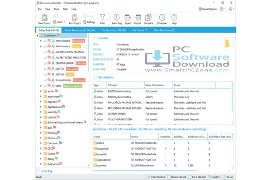Screen dimensions: 271x180
Task: Open the Event Log
Action: click(x=117, y=19)
